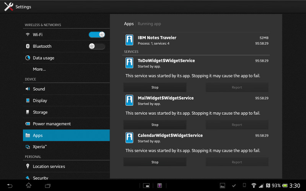Click the NFC status icon
The width and height of the screenshot is (306, 191).
pyautogui.click(x=268, y=185)
